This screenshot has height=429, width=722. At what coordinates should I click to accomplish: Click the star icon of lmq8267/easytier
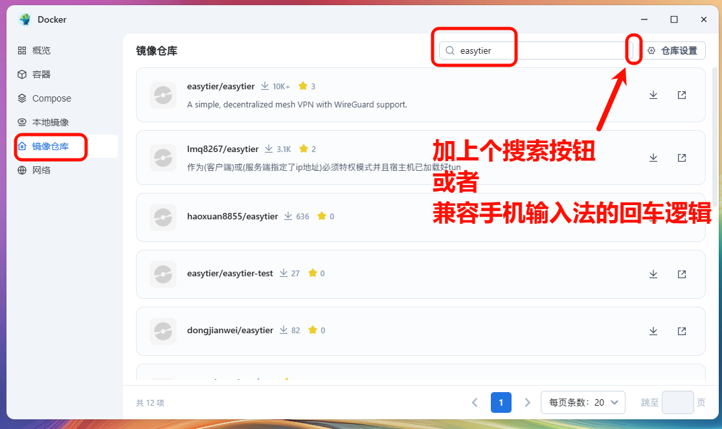click(304, 148)
